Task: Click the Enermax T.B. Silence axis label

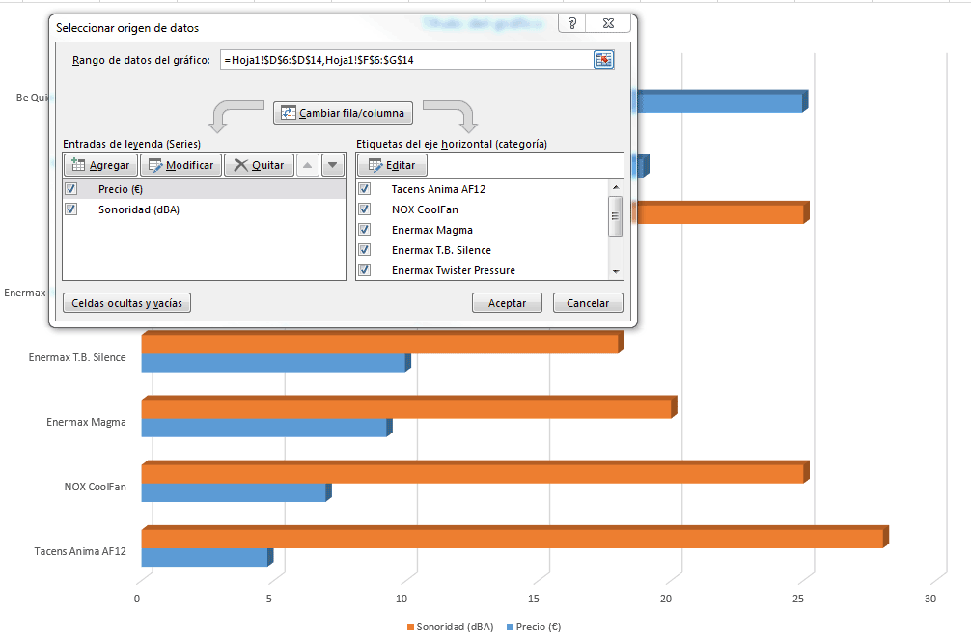Action: pos(77,357)
